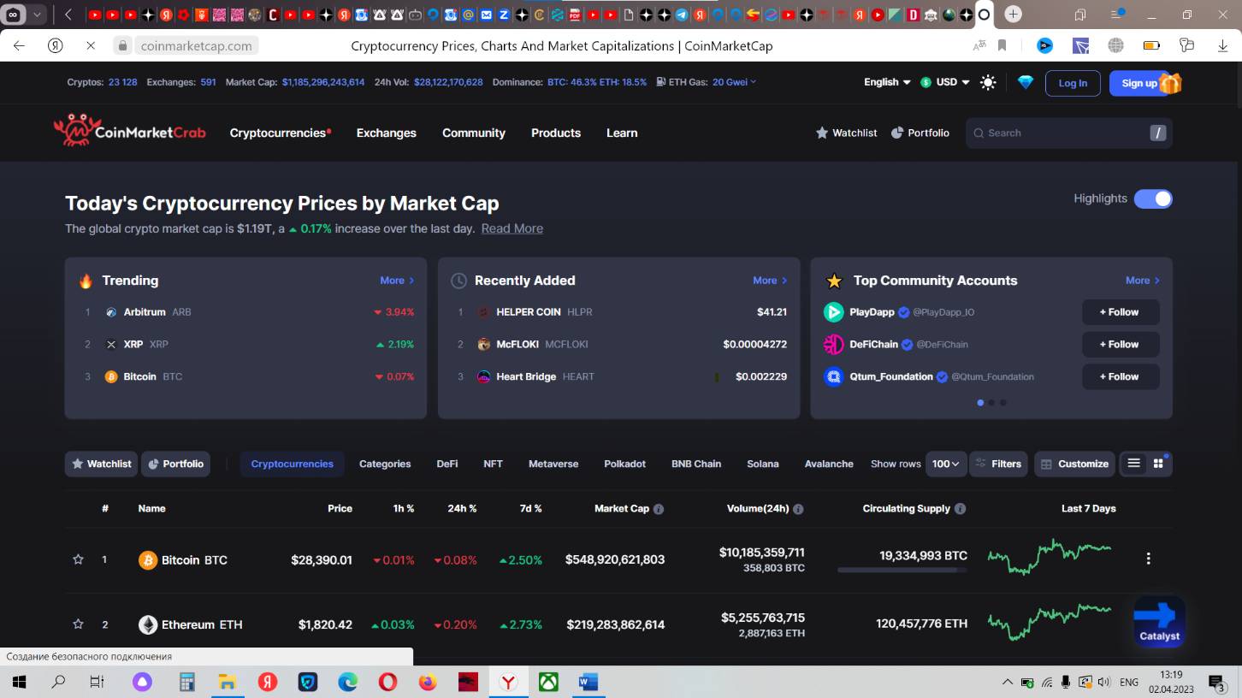
Task: Switch to list view layout icon
Action: click(x=1134, y=464)
